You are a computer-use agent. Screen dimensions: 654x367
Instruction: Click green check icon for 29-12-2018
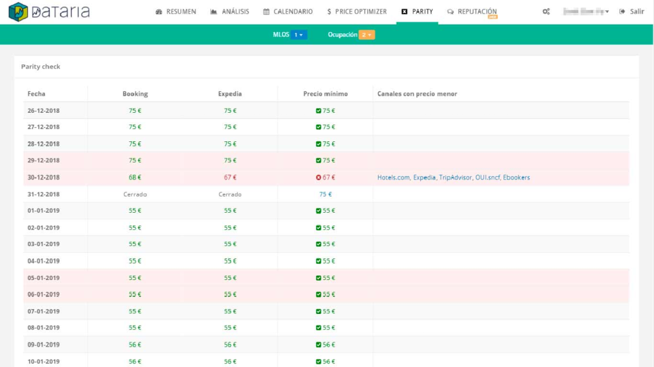point(318,160)
